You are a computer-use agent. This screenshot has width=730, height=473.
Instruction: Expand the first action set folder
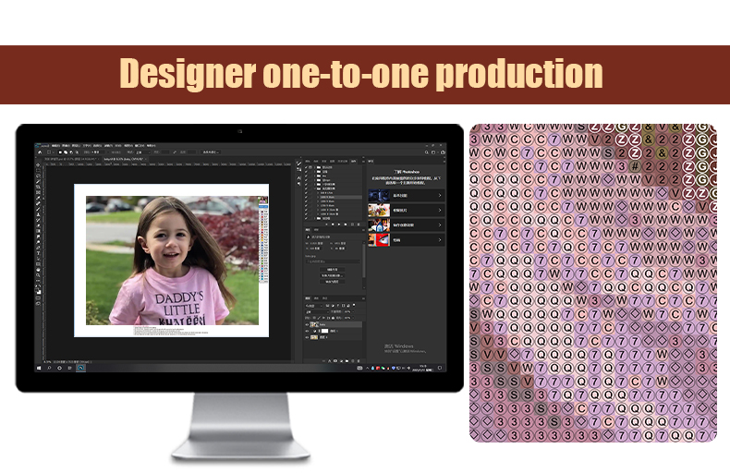tap(315, 167)
